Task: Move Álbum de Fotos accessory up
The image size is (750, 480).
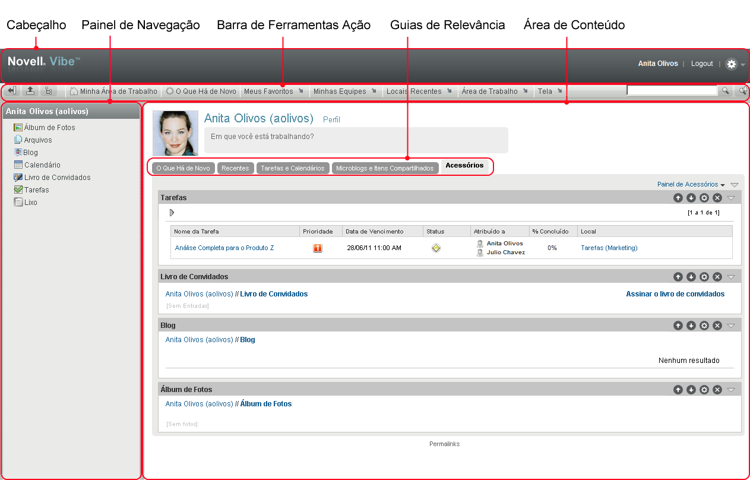Action: [678, 390]
